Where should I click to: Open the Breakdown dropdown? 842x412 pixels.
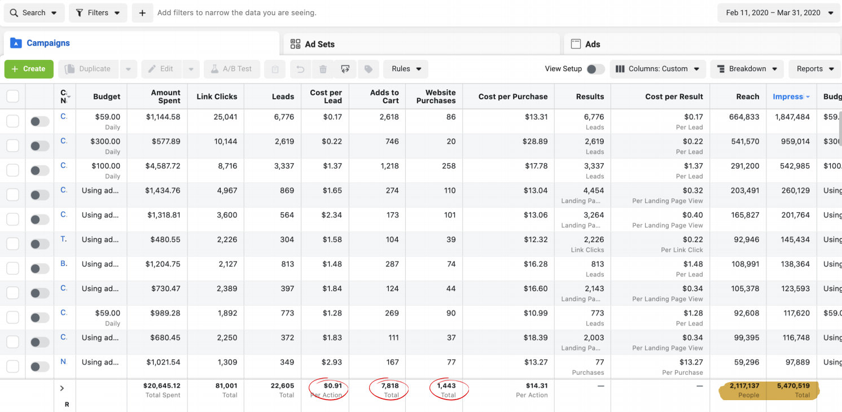747,69
